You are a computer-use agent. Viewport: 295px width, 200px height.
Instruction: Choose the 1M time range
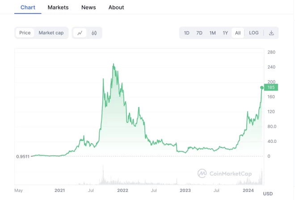213,33
